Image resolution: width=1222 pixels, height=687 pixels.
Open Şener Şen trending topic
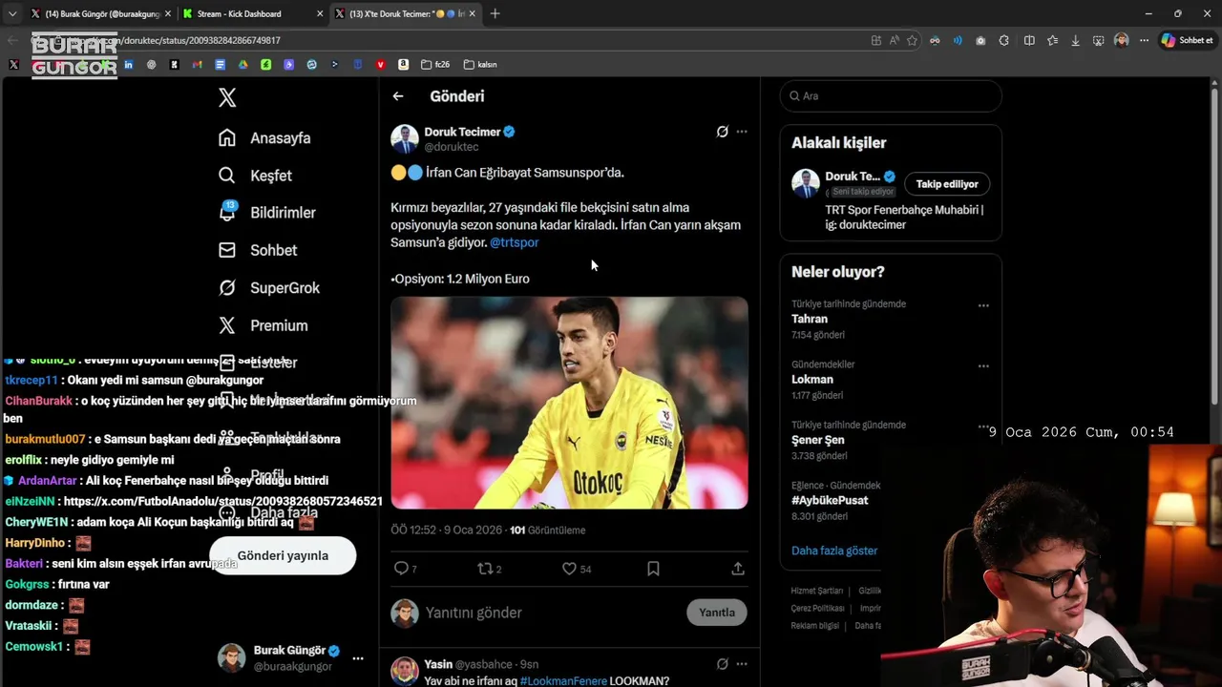click(x=818, y=440)
